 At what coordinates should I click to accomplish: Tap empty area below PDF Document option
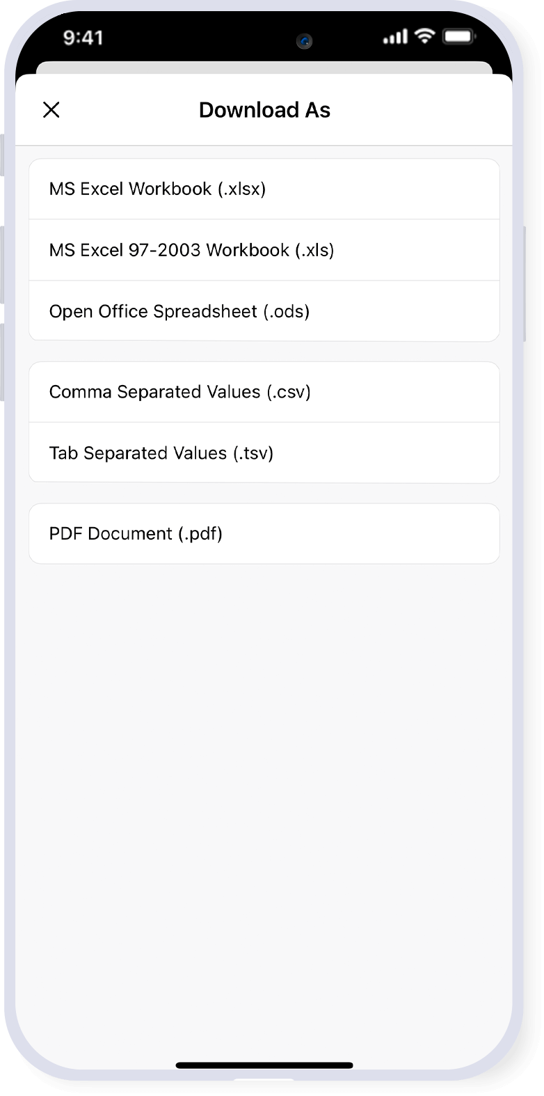264,766
